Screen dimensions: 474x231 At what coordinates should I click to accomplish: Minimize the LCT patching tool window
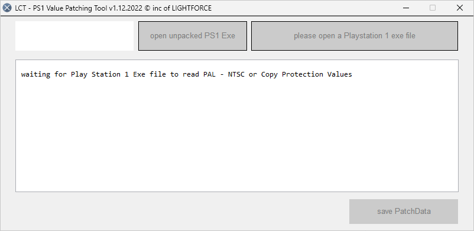tap(406, 8)
